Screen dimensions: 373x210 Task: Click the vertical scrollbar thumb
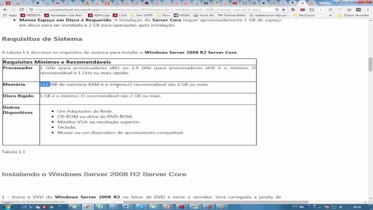(371, 64)
